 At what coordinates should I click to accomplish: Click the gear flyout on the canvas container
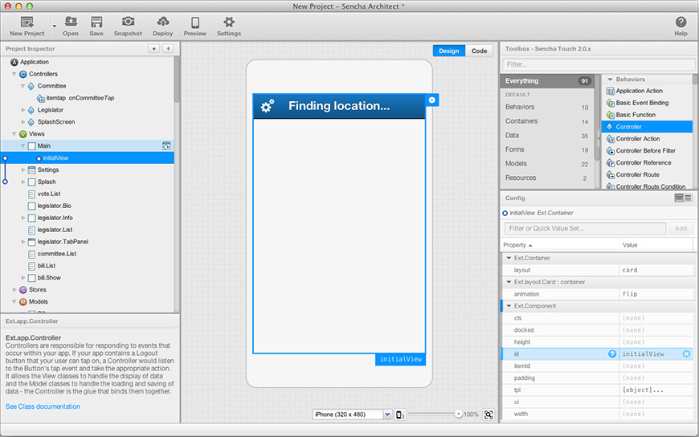[x=431, y=100]
